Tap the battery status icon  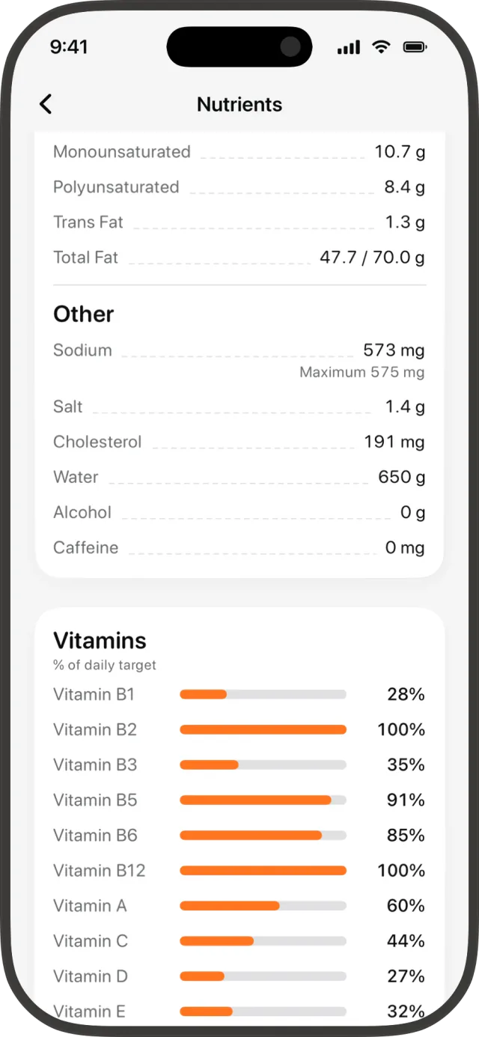tap(415, 47)
